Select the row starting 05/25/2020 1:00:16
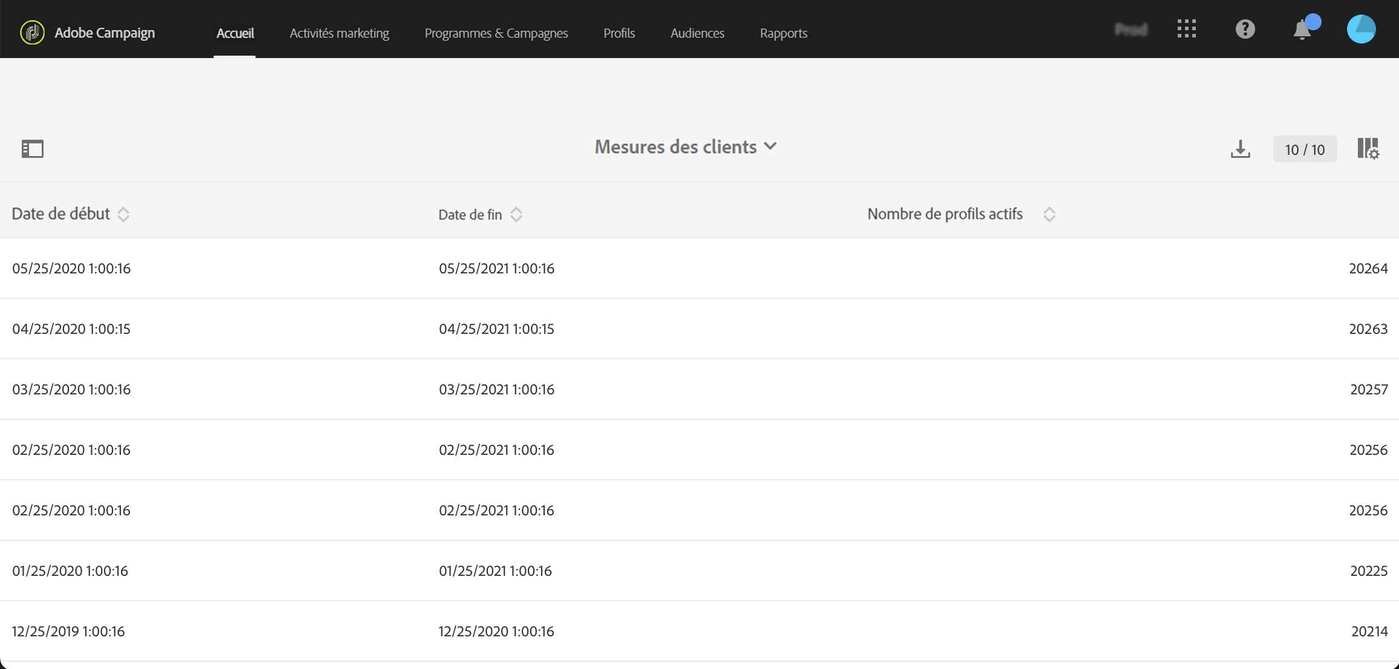 [71, 269]
